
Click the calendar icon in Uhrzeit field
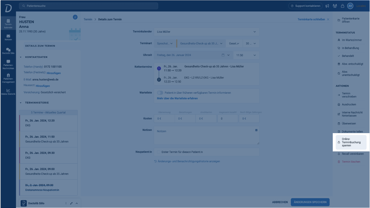coord(223,55)
